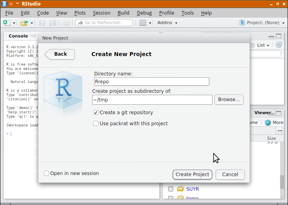Open the Edit menu
288x205 pixels.
pyautogui.click(x=25, y=13)
